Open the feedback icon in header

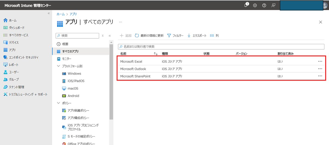(273, 5)
